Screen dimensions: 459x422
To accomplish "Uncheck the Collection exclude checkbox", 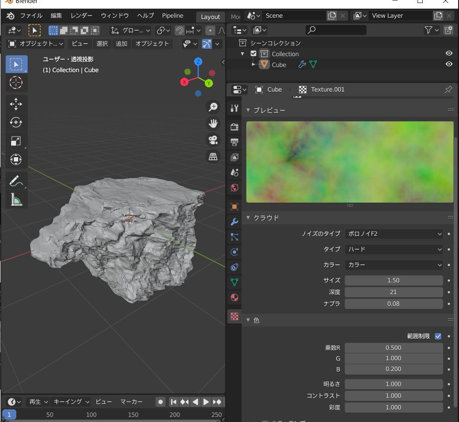I will 254,54.
